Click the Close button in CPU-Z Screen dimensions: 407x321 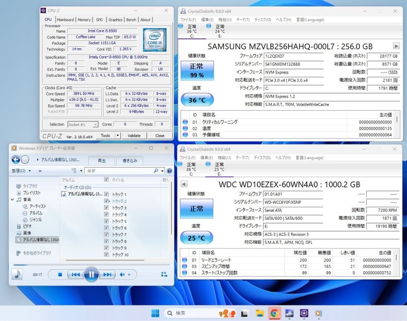pos(160,136)
